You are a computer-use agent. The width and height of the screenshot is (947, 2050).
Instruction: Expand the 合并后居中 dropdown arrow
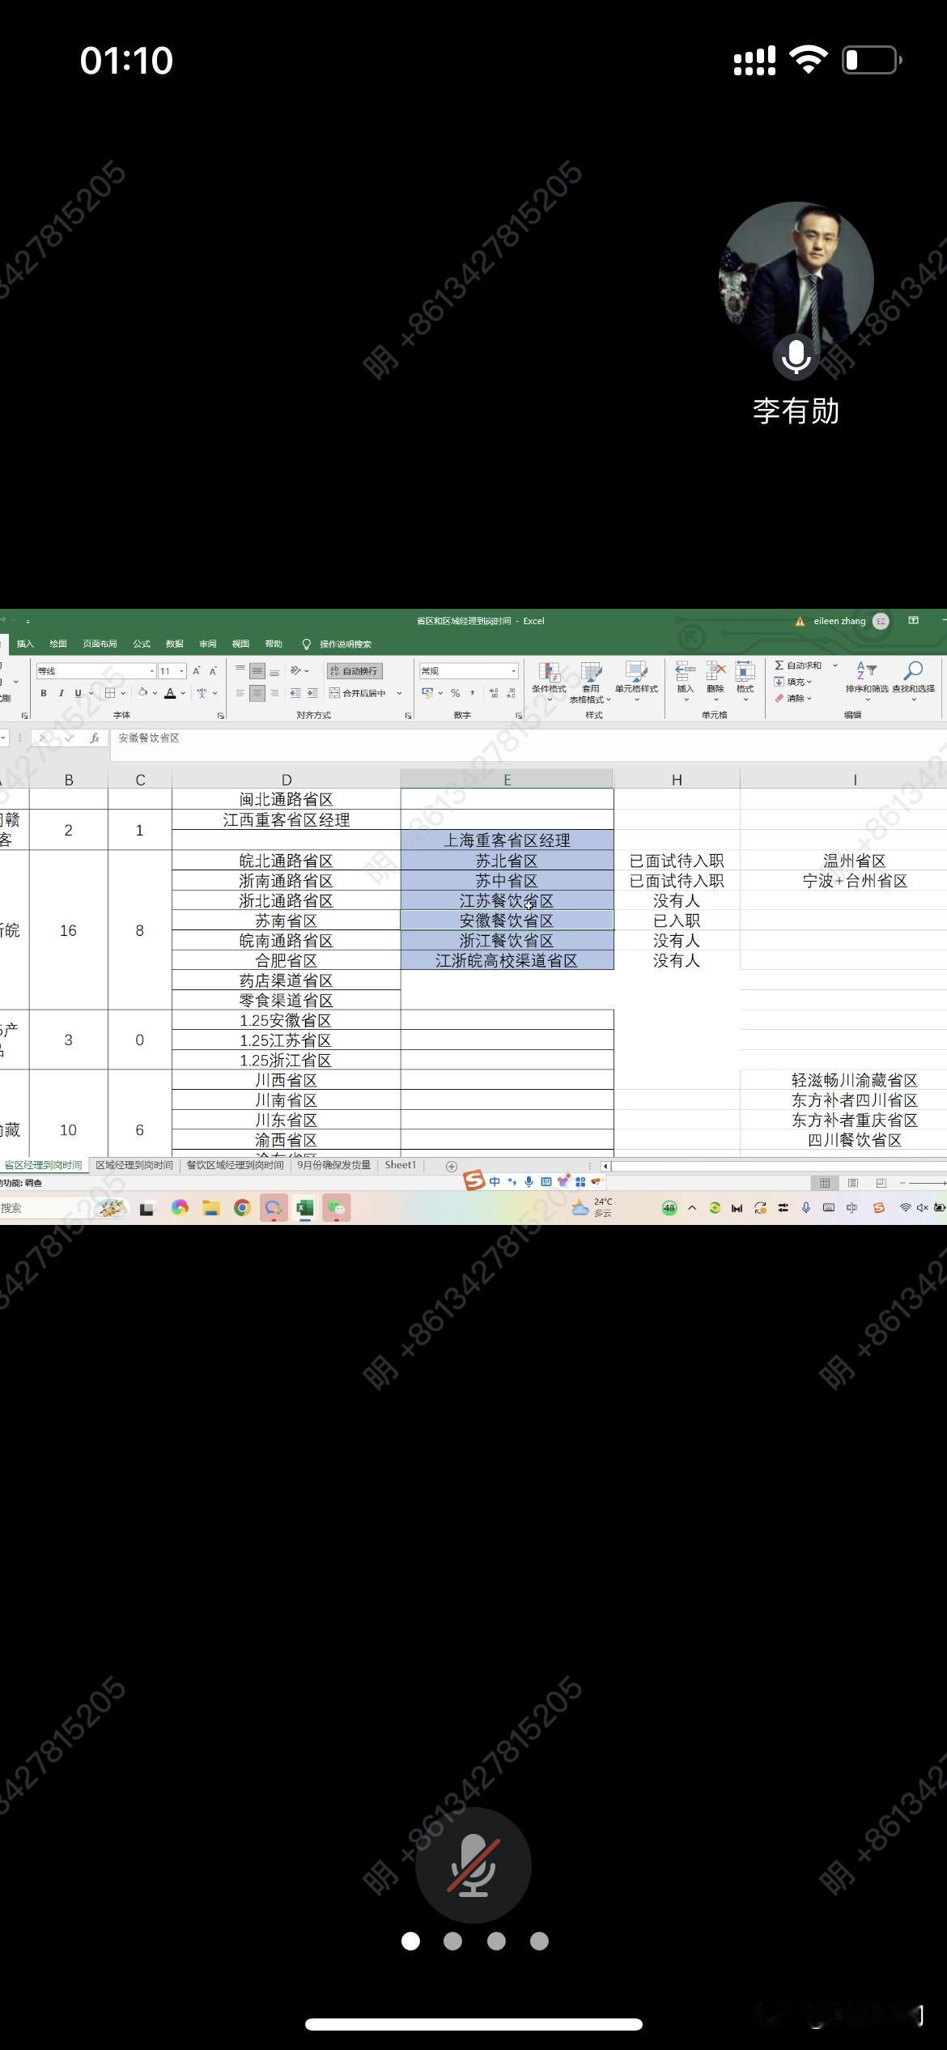[399, 693]
